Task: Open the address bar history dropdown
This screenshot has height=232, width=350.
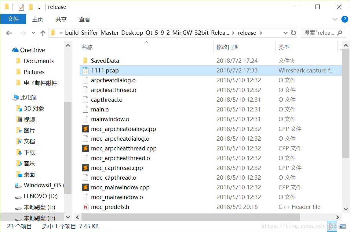Action: tap(285, 33)
